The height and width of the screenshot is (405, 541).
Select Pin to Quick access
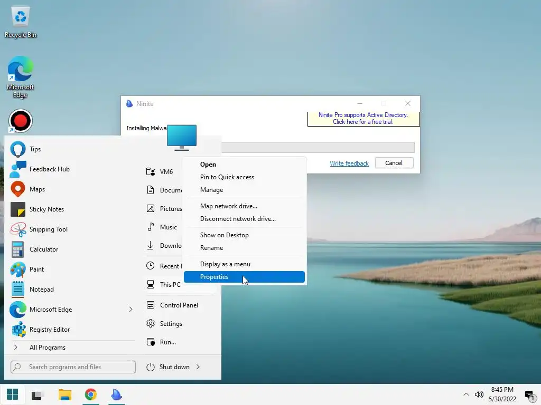244,177
